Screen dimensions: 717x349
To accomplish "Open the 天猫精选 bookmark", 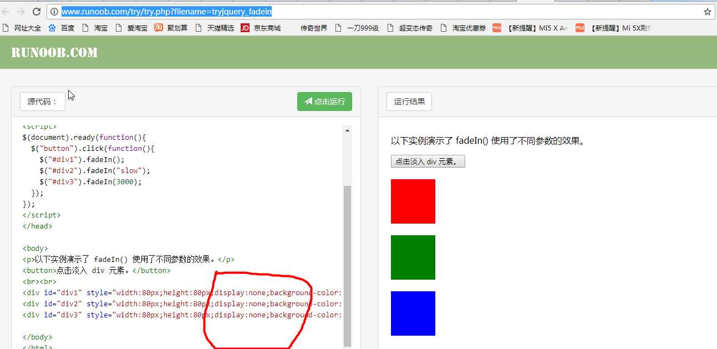I will pyautogui.click(x=215, y=28).
